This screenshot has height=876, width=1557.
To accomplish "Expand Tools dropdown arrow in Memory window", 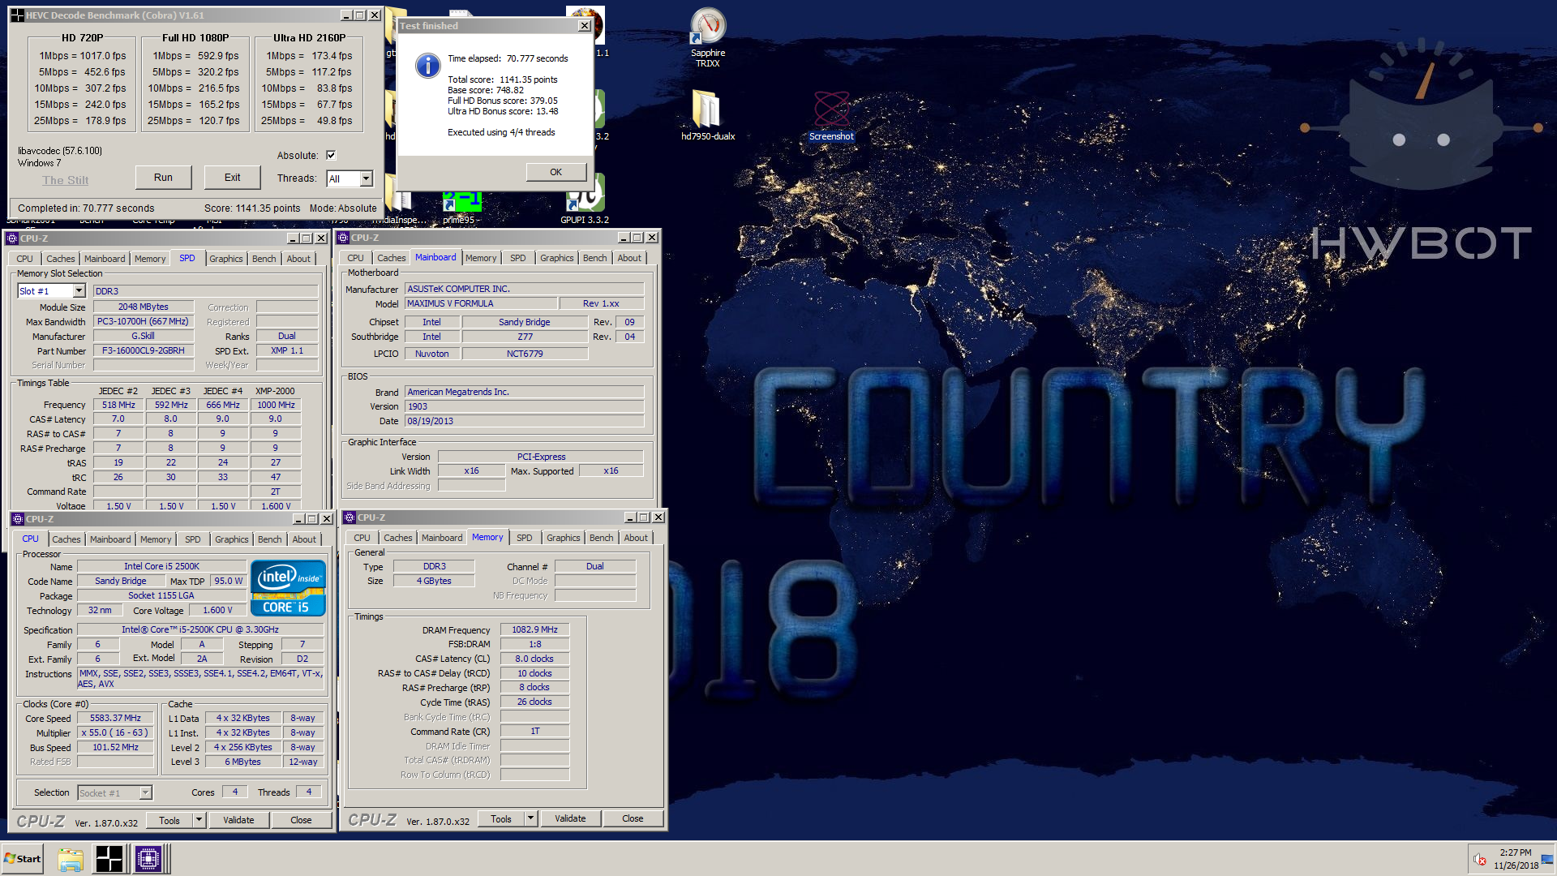I will pyautogui.click(x=530, y=819).
